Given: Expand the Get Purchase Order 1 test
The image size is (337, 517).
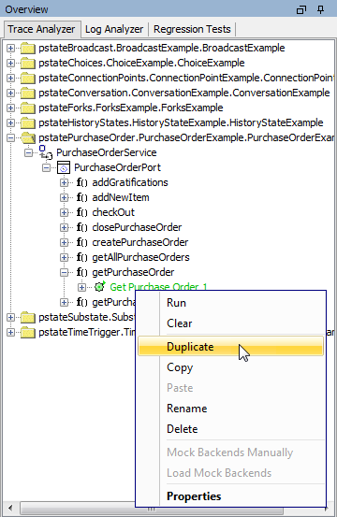Looking at the screenshot, I should [81, 287].
